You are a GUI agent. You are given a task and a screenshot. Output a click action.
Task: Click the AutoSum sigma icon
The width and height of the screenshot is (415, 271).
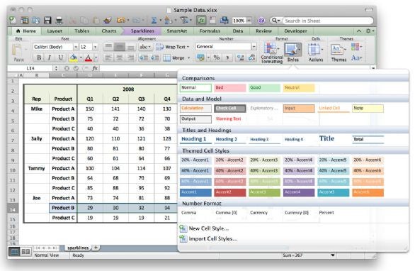pos(154,21)
